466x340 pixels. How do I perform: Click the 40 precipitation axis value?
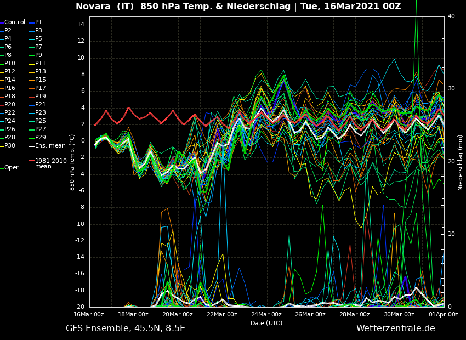tap(451, 16)
